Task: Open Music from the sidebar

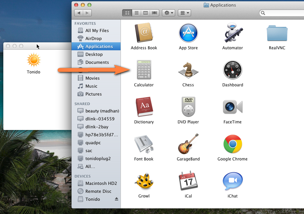Action: tap(96, 86)
